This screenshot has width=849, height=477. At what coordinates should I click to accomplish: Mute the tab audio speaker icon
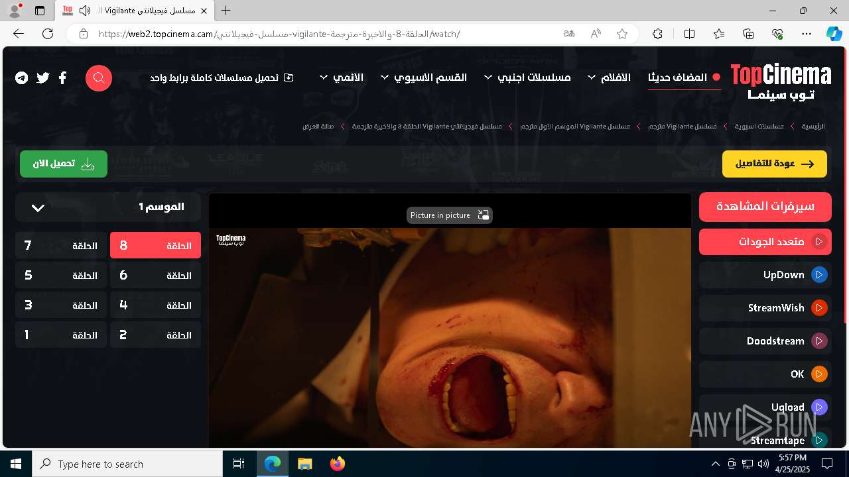pos(84,11)
